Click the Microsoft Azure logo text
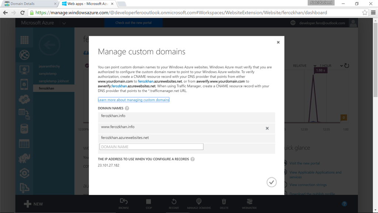The height and width of the screenshot is (213, 378). tap(37, 23)
